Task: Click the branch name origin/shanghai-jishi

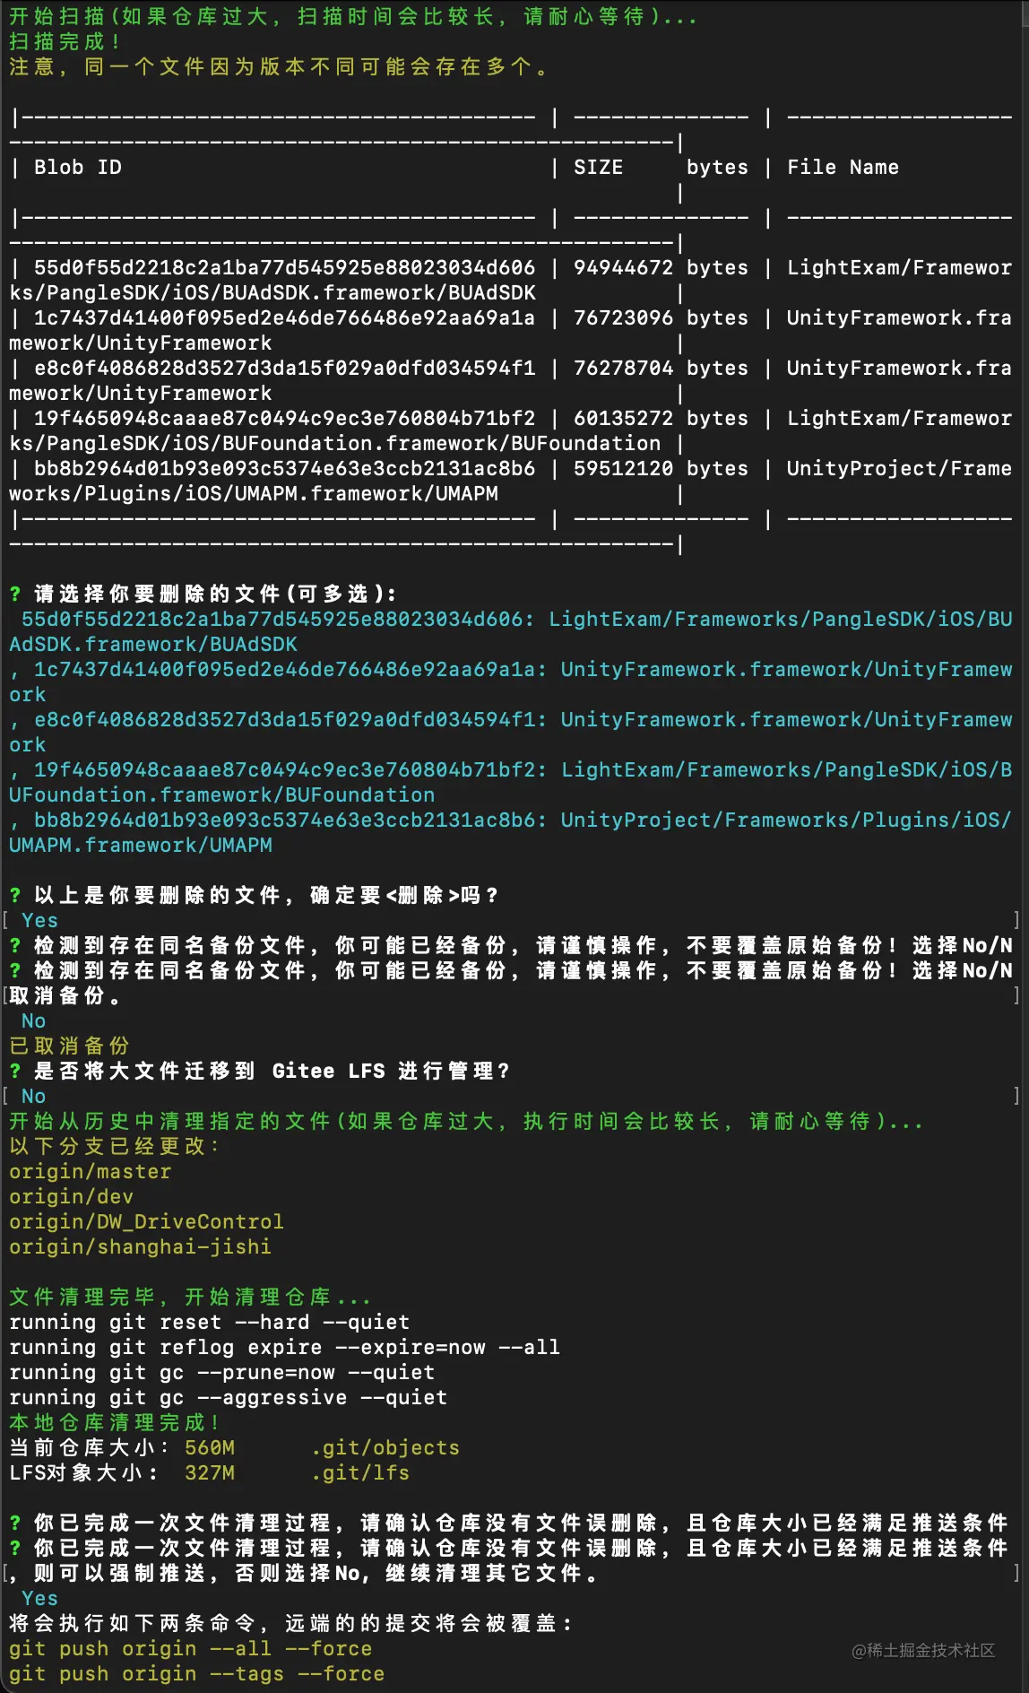Action: 140,1246
